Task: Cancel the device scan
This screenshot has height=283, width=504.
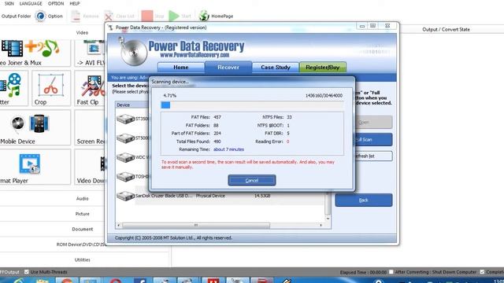Action: coord(252,180)
